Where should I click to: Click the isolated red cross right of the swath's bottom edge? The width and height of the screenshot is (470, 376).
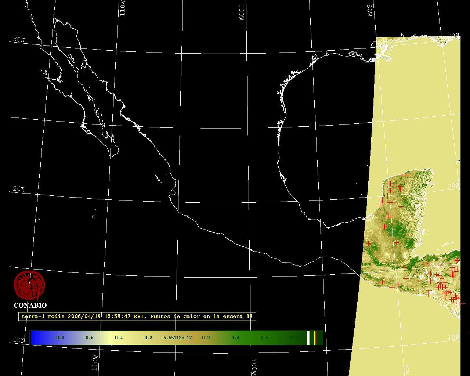tap(463, 303)
